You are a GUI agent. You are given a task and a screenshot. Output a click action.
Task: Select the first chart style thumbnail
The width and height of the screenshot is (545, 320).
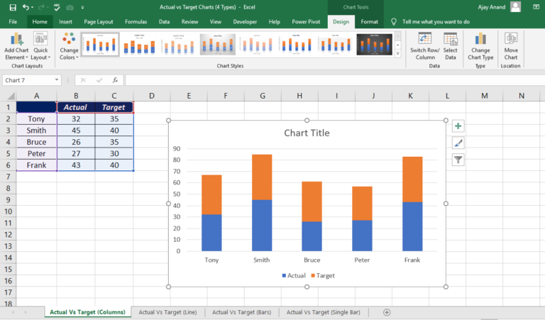(100, 45)
